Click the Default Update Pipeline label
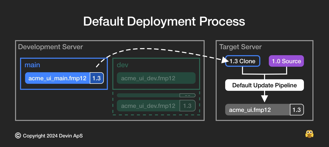This screenshot has height=147, width=329. [x=264, y=85]
